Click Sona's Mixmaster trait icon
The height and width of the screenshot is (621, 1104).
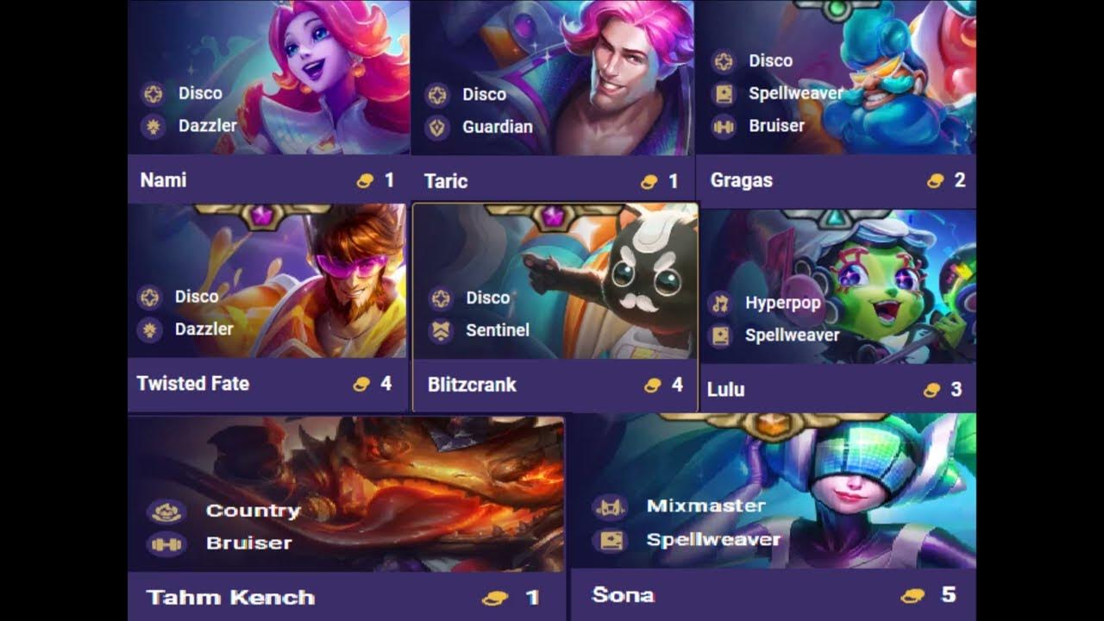(x=609, y=506)
